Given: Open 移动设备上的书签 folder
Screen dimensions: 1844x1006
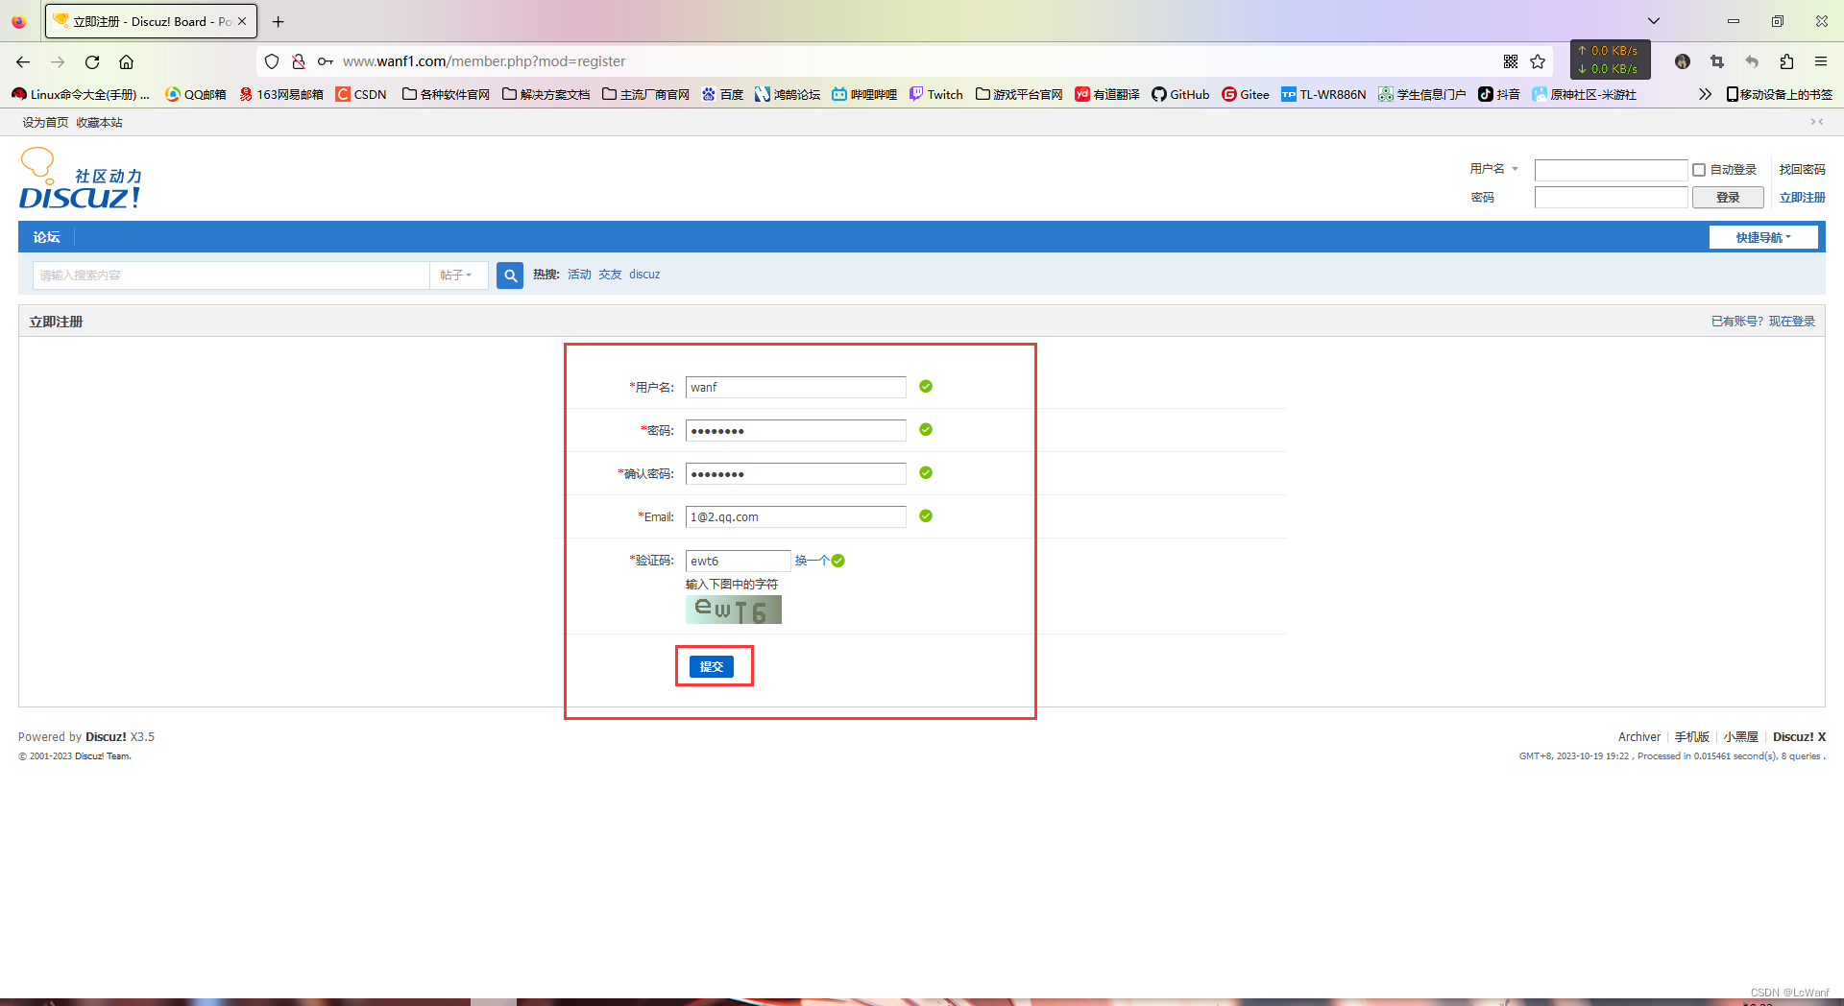Looking at the screenshot, I should click(x=1780, y=94).
